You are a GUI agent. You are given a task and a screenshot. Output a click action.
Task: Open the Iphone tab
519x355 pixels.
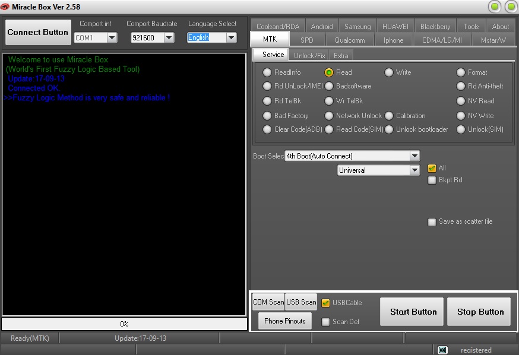click(x=393, y=40)
